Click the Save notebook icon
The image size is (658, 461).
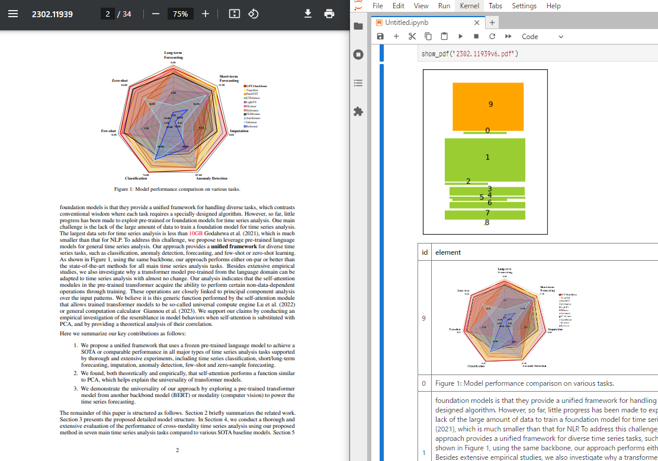pyautogui.click(x=380, y=36)
